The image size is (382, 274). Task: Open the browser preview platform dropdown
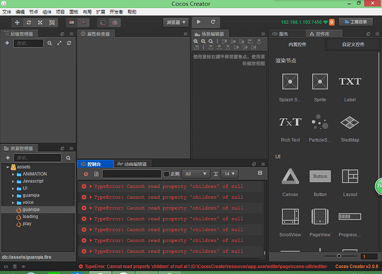point(176,22)
